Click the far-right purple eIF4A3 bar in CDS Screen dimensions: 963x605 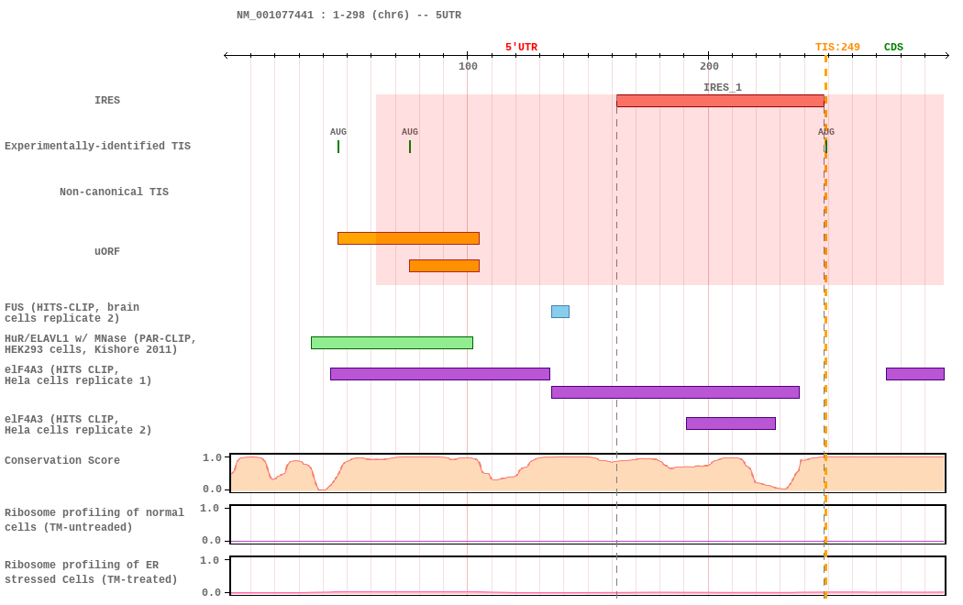914,374
